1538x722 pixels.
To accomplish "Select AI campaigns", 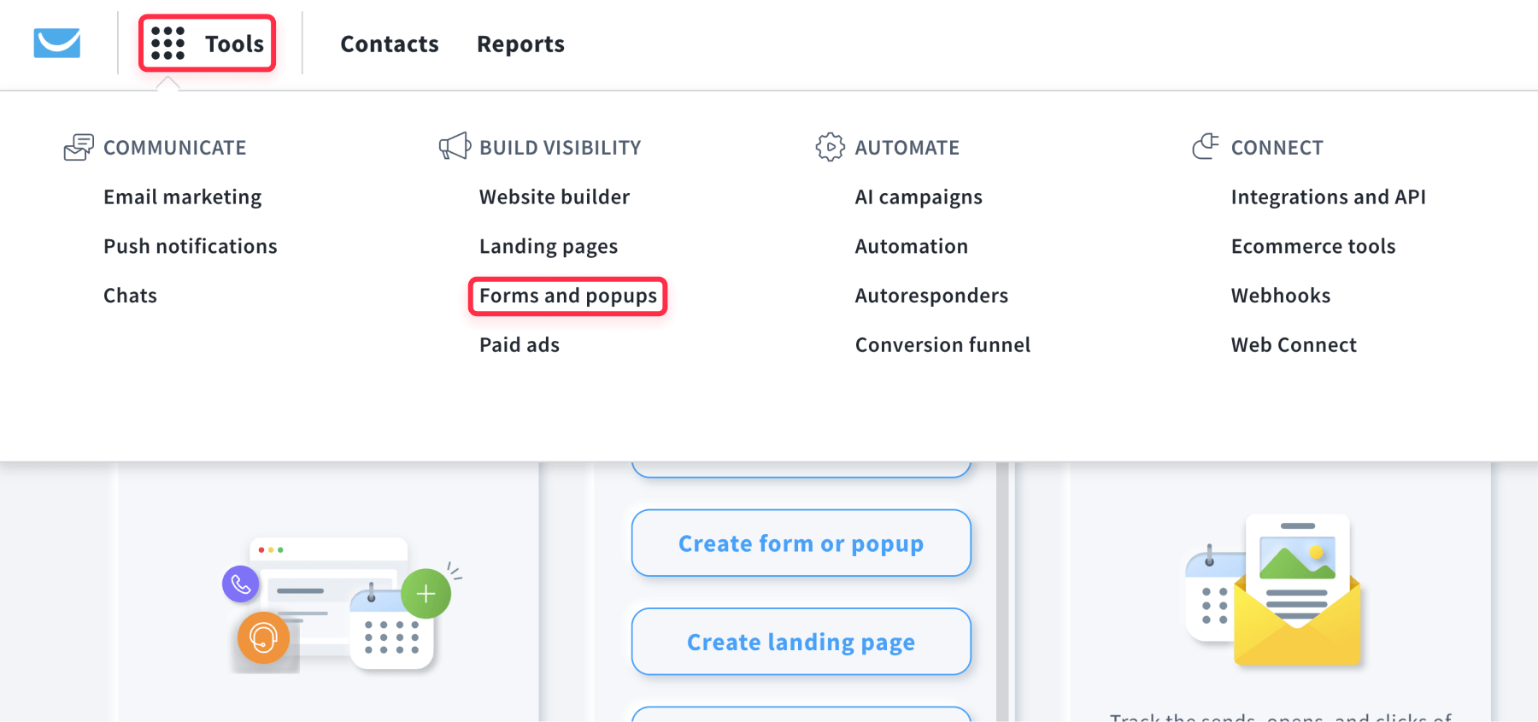I will [x=919, y=197].
